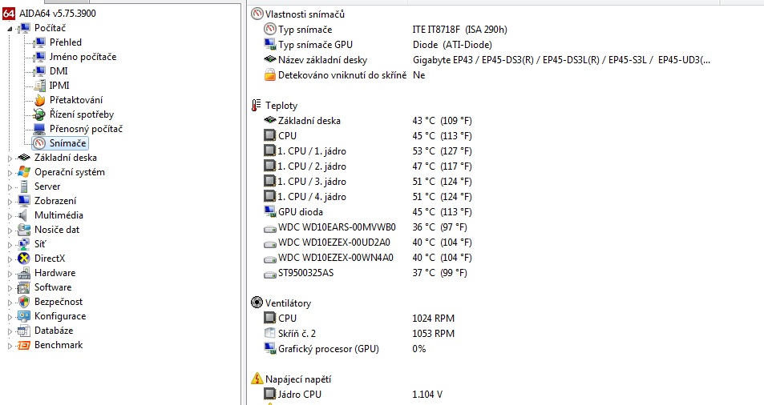Image resolution: width=764 pixels, height=405 pixels.
Task: Expand the Software tree node
Action: 10,288
